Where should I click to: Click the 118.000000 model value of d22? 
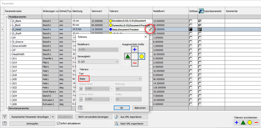[171, 88]
